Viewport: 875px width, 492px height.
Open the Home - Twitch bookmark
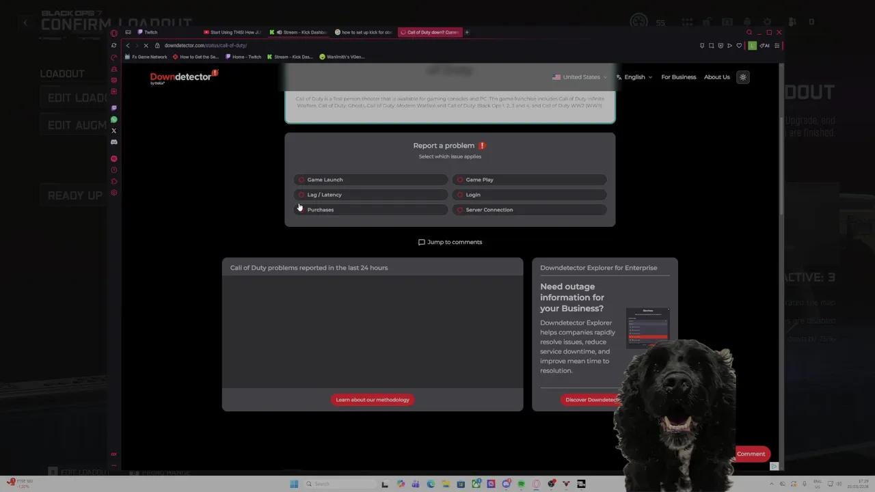pyautogui.click(x=243, y=57)
